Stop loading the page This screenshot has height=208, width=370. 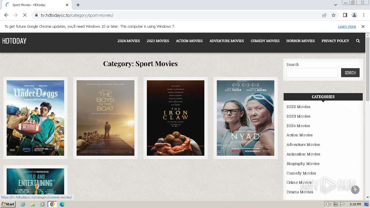click(x=25, y=15)
